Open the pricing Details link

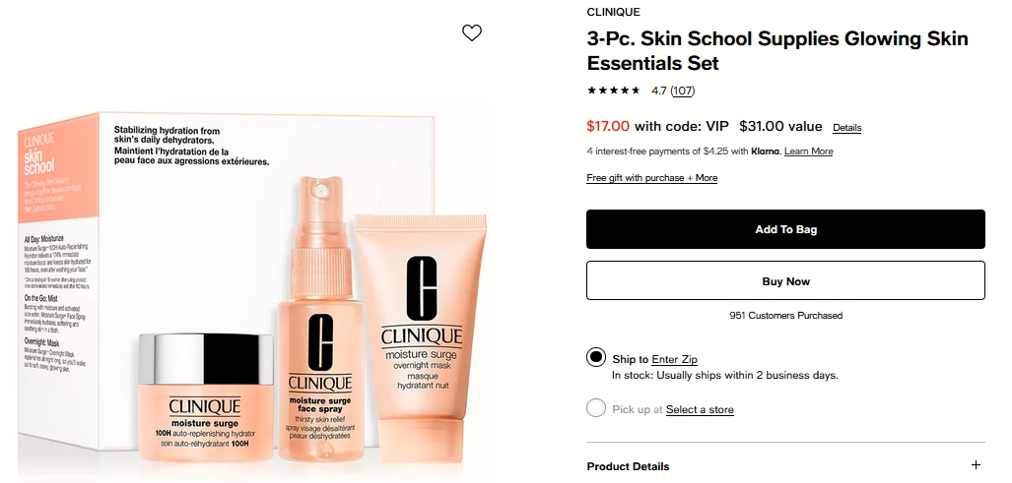pyautogui.click(x=846, y=128)
